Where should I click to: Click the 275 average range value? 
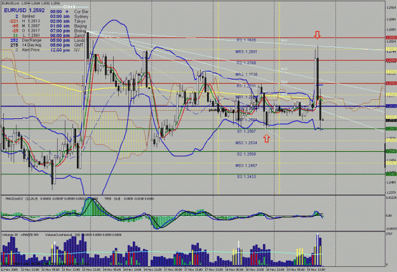[x=14, y=45]
